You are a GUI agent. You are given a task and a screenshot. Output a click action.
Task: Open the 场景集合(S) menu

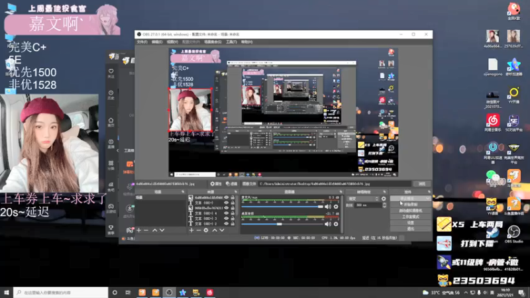click(x=213, y=42)
